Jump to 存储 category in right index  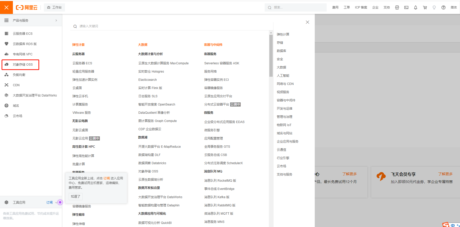[280, 43]
